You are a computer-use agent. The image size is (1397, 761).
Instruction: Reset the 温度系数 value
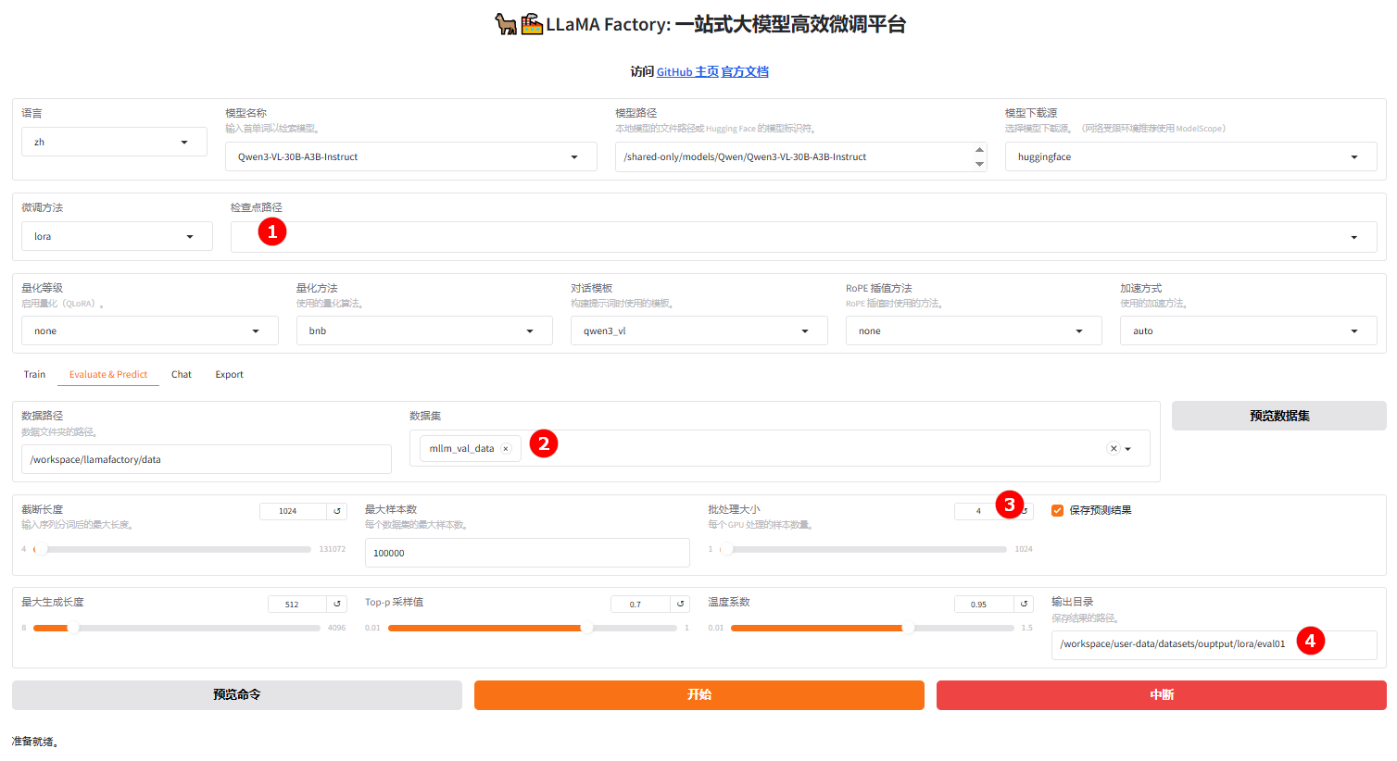pyautogui.click(x=1024, y=605)
